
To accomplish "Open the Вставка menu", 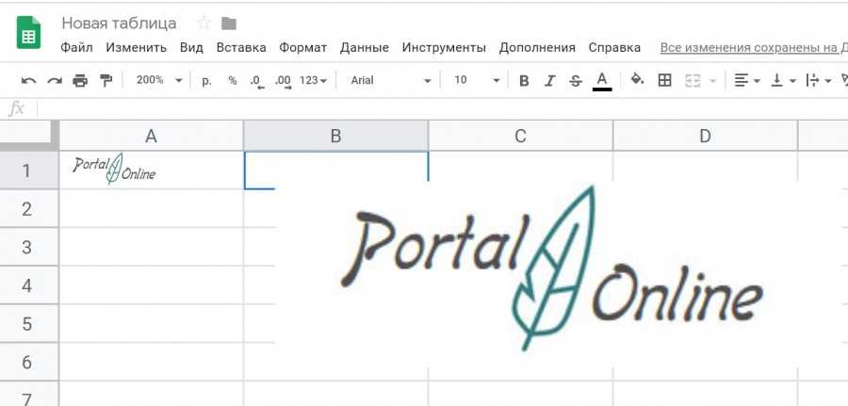I will [x=241, y=47].
